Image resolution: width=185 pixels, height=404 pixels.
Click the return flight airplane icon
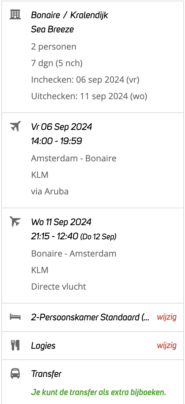coord(15,221)
